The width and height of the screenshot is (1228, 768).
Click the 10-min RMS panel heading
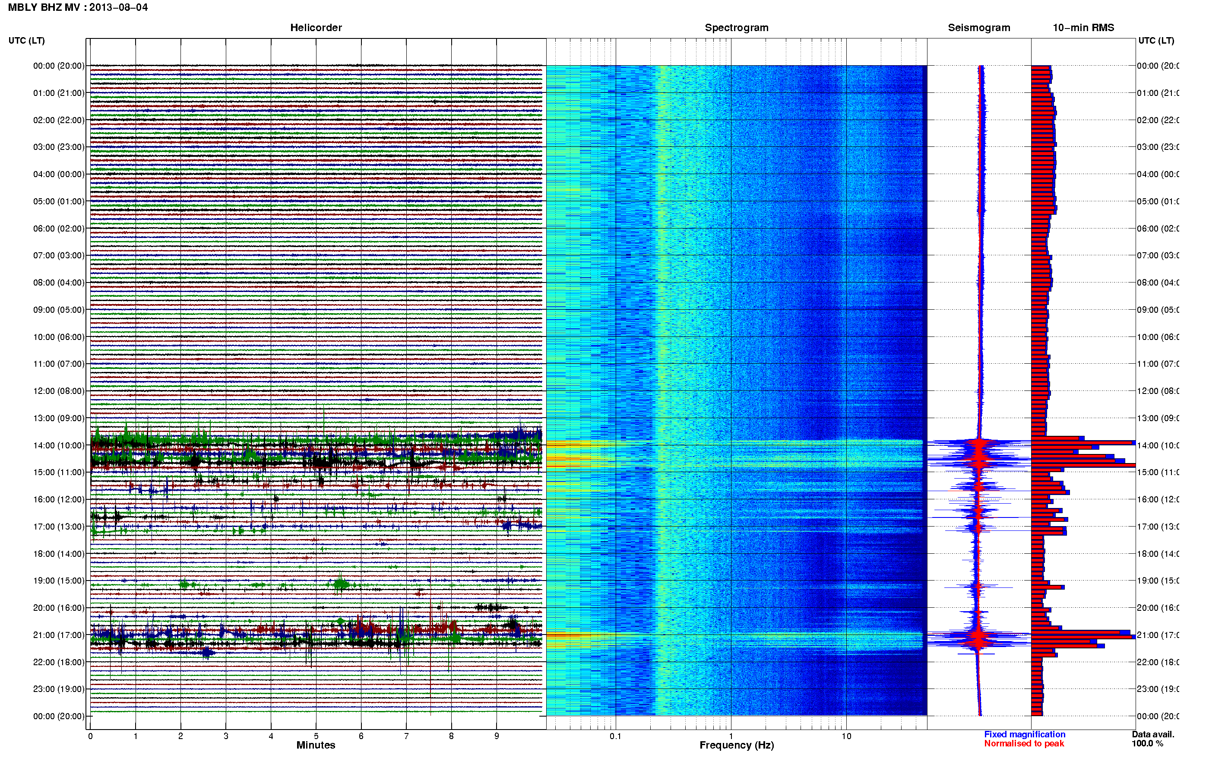[x=1083, y=28]
